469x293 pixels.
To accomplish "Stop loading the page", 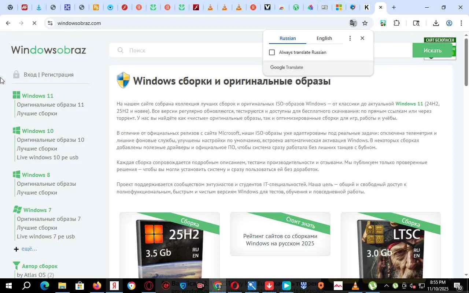I will (x=34, y=23).
